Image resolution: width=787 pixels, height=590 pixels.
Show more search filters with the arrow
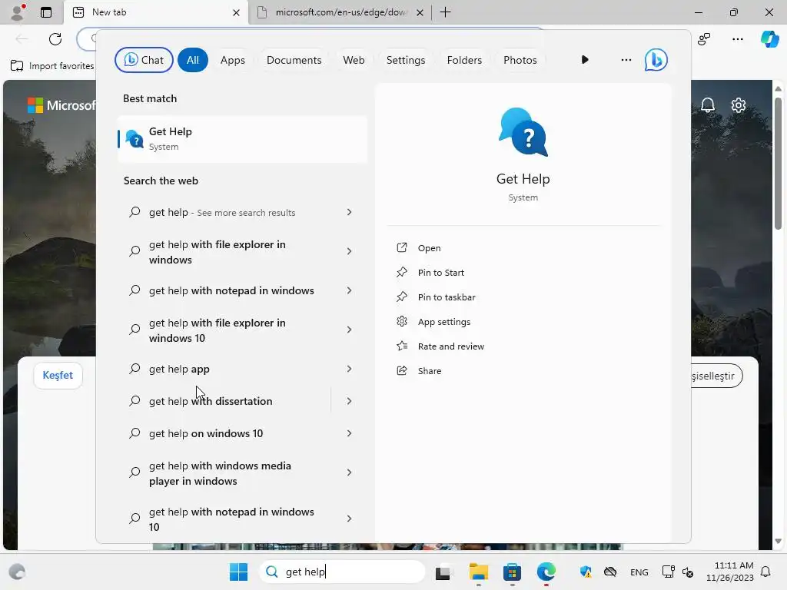[585, 60]
